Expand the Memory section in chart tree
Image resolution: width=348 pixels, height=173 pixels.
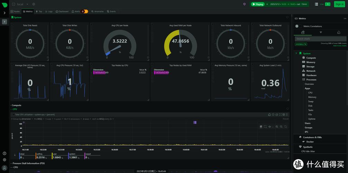[x=311, y=62]
